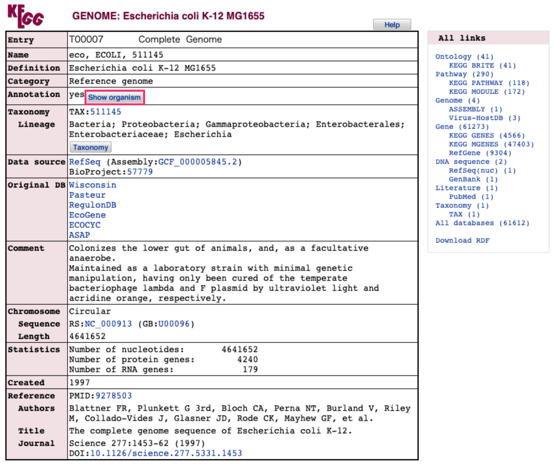Open KEGG PATHWAY (118) link

489,83
